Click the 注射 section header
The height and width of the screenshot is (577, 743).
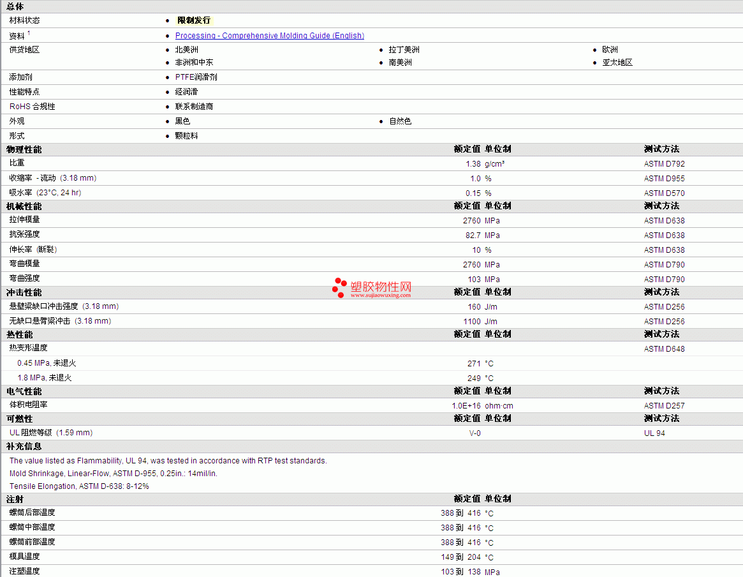pos(15,499)
